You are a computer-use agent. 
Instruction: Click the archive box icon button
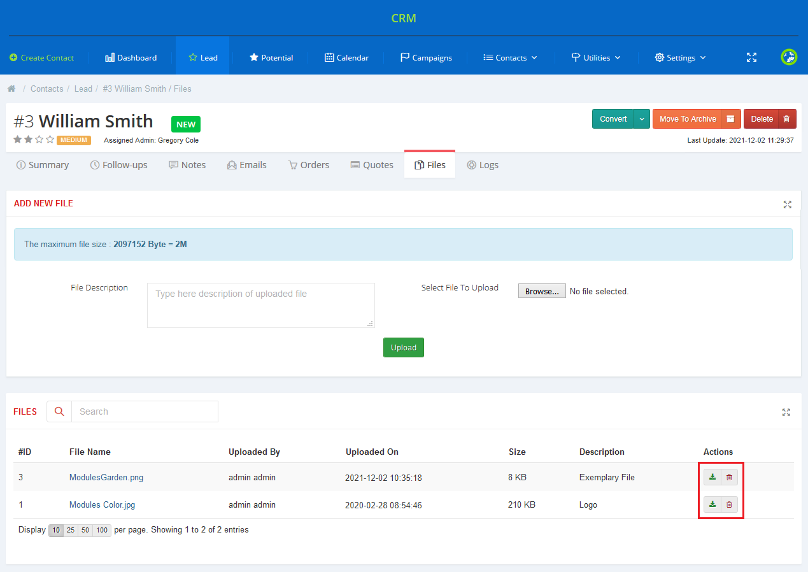731,119
